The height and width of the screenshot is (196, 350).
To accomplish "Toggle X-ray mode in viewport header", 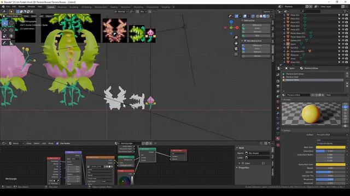I will tap(253, 16).
